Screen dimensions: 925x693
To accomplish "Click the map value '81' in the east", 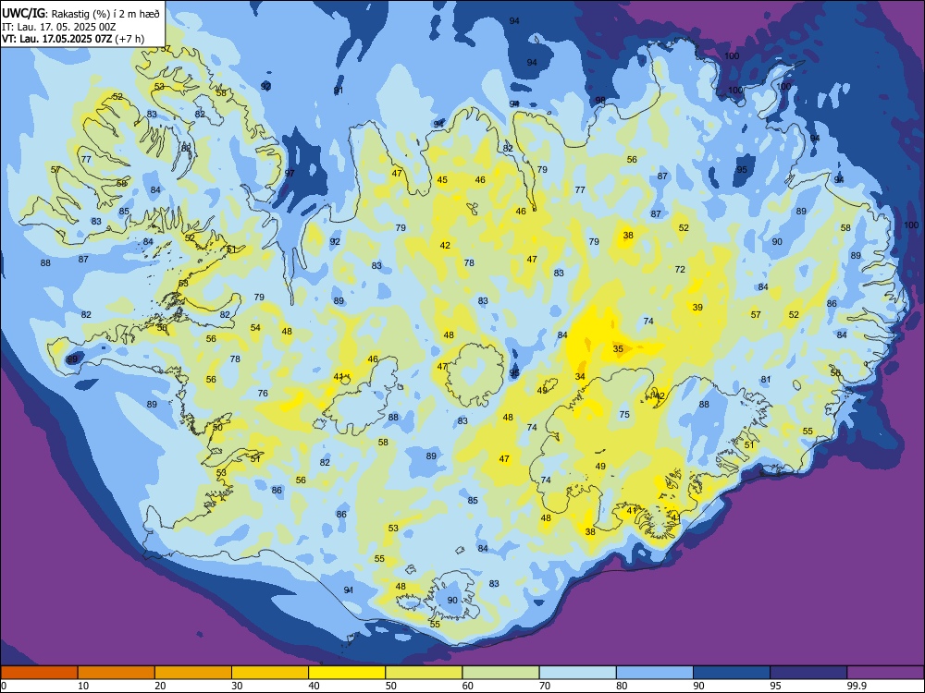I will point(766,380).
